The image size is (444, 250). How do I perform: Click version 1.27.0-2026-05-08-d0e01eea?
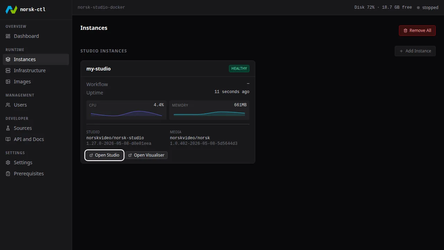click(x=119, y=143)
